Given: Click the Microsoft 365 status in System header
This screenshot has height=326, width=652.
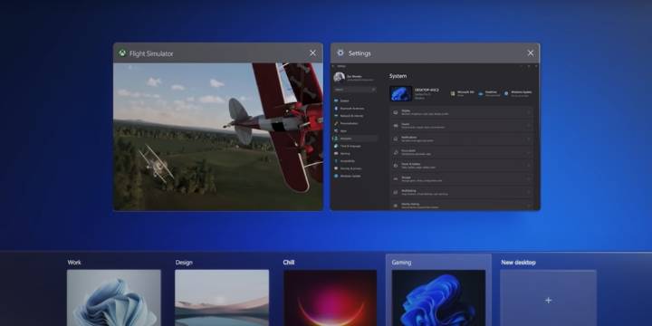Looking at the screenshot, I should (x=463, y=93).
